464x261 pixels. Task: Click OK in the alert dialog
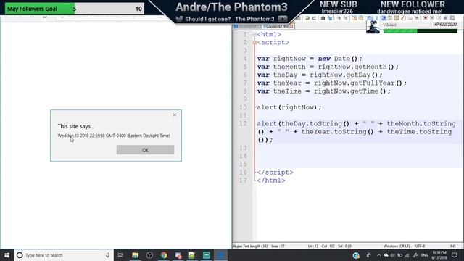pyautogui.click(x=145, y=150)
